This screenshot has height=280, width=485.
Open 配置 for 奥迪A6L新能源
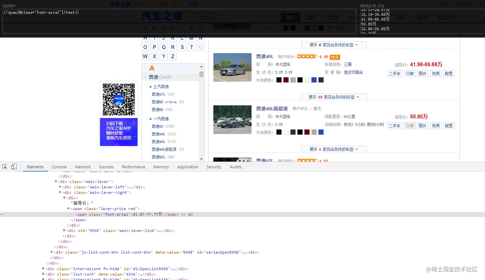(449, 126)
